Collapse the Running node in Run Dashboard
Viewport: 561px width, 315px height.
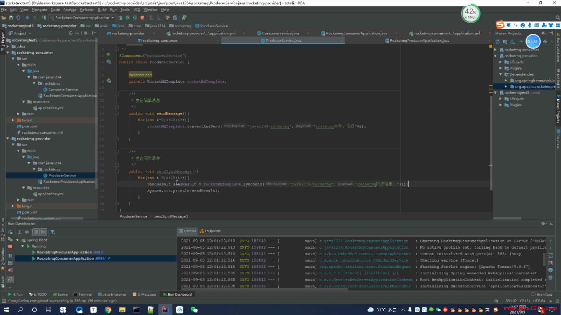[23, 246]
